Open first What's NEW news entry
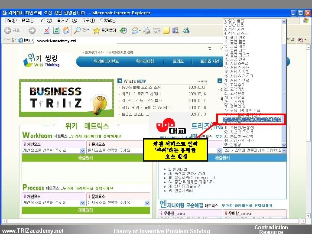The height and width of the screenshot is (234, 312). point(141,87)
